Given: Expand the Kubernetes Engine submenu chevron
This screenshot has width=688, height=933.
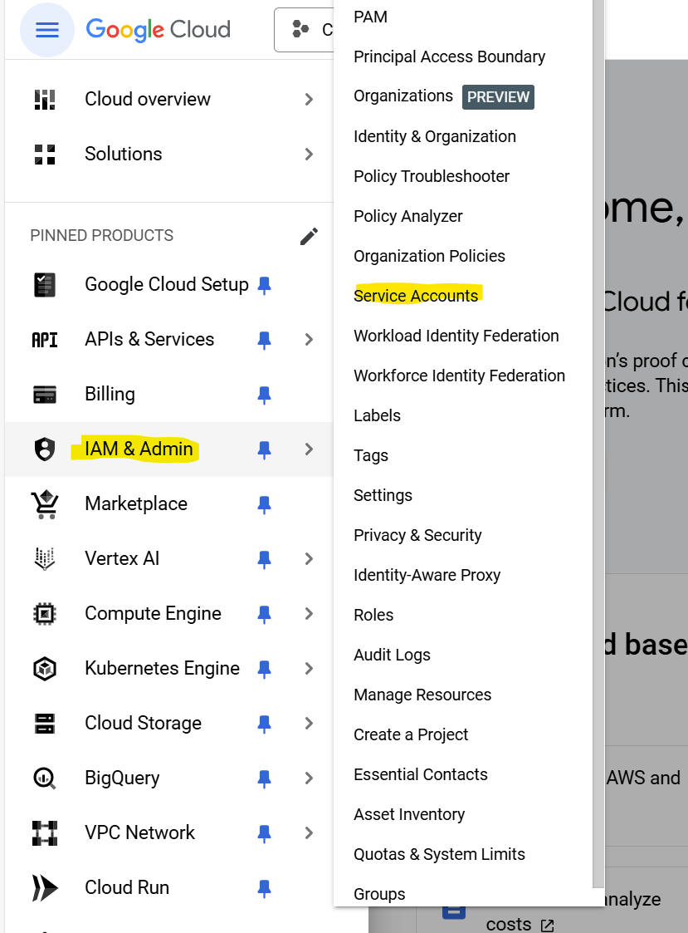Looking at the screenshot, I should point(309,669).
